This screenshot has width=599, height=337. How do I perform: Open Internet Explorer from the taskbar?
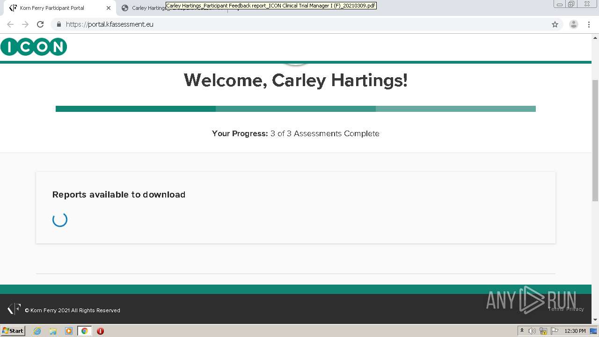(37, 331)
